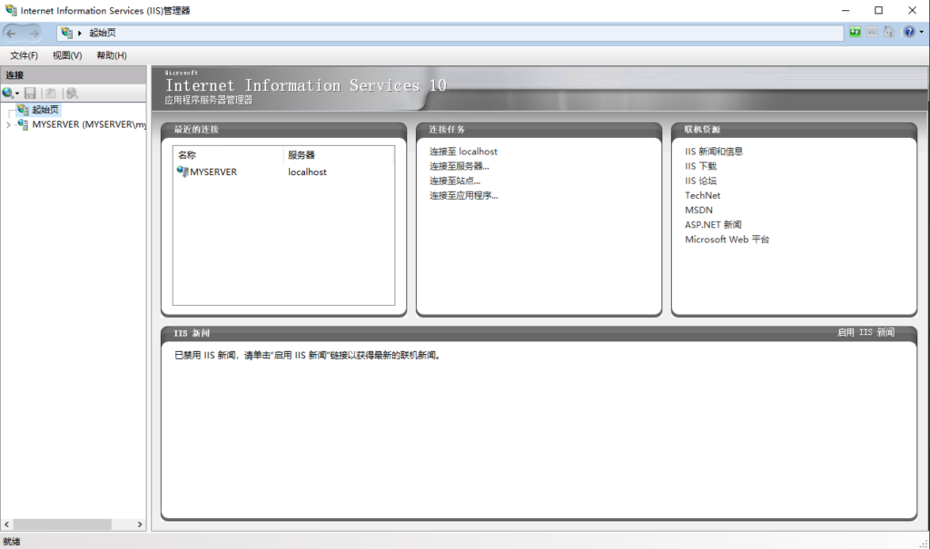Open help with the blue question mark icon
The width and height of the screenshot is (930, 549).
pyautogui.click(x=909, y=33)
